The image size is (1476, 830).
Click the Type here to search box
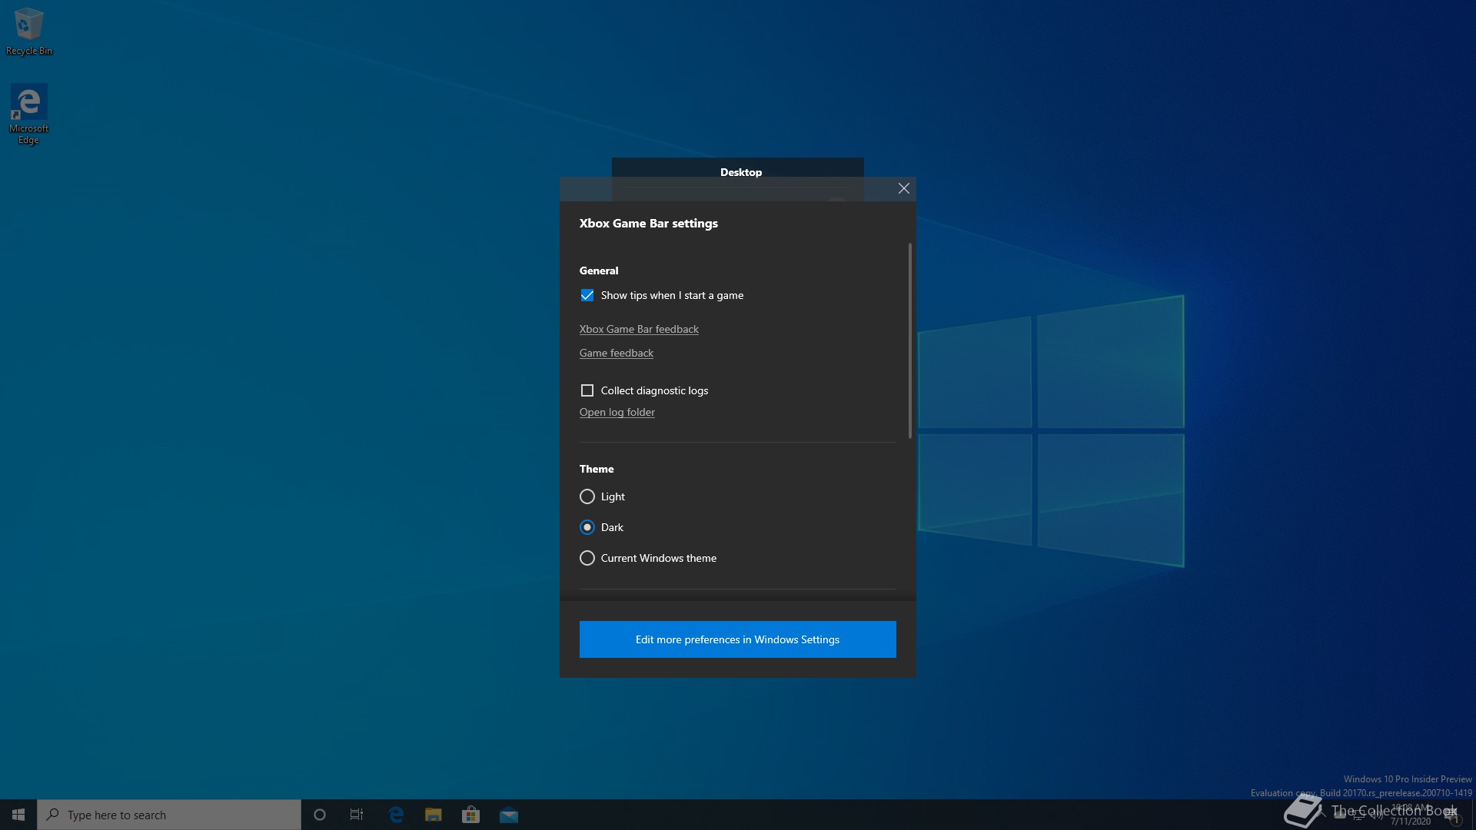[x=169, y=815]
